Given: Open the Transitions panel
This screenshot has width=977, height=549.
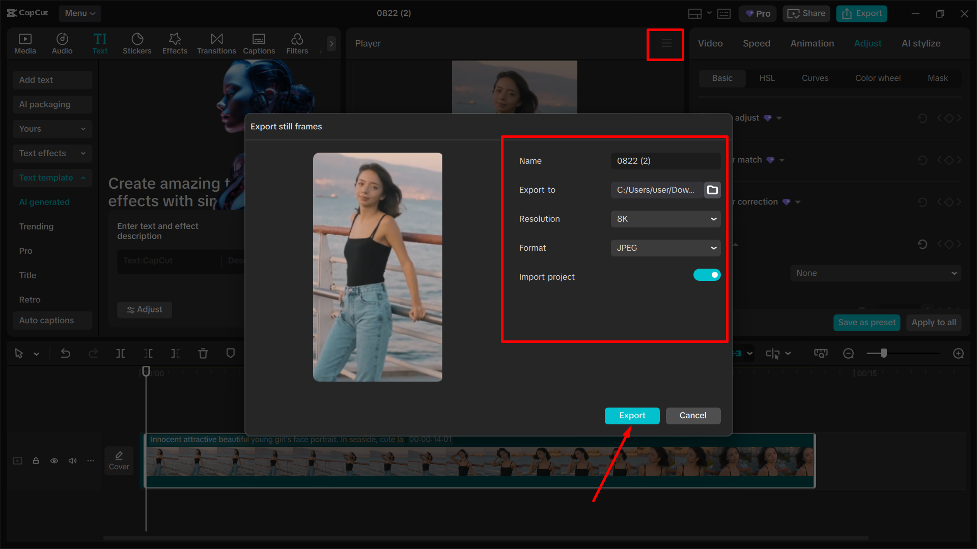Looking at the screenshot, I should [x=216, y=44].
